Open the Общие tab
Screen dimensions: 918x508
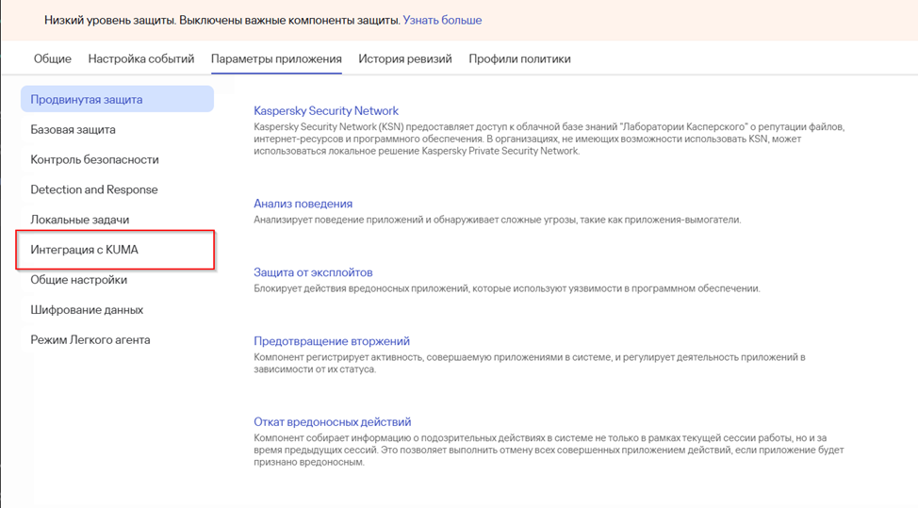click(53, 58)
